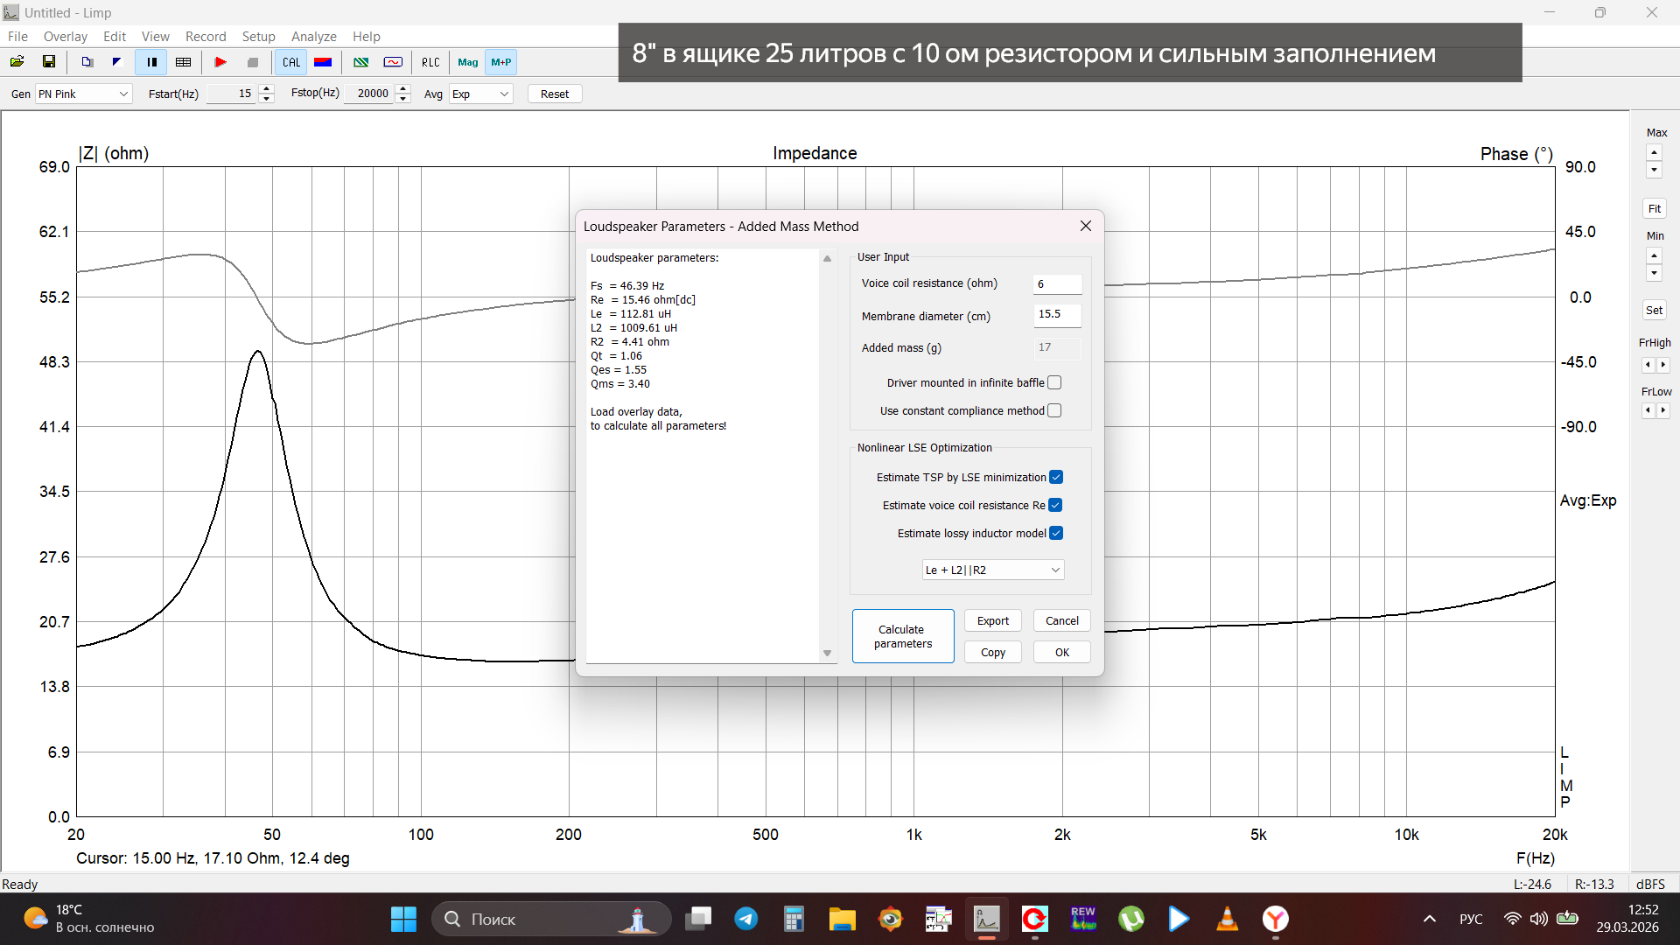
Task: Click the RLC toolbar icon
Action: [x=430, y=62]
